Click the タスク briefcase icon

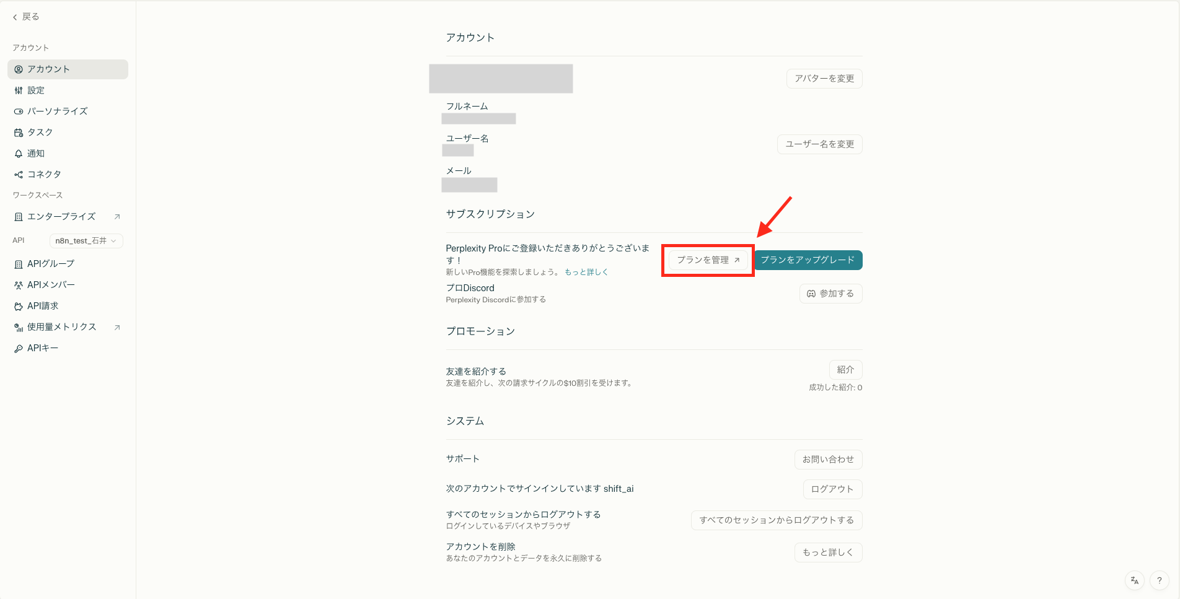[x=18, y=132]
